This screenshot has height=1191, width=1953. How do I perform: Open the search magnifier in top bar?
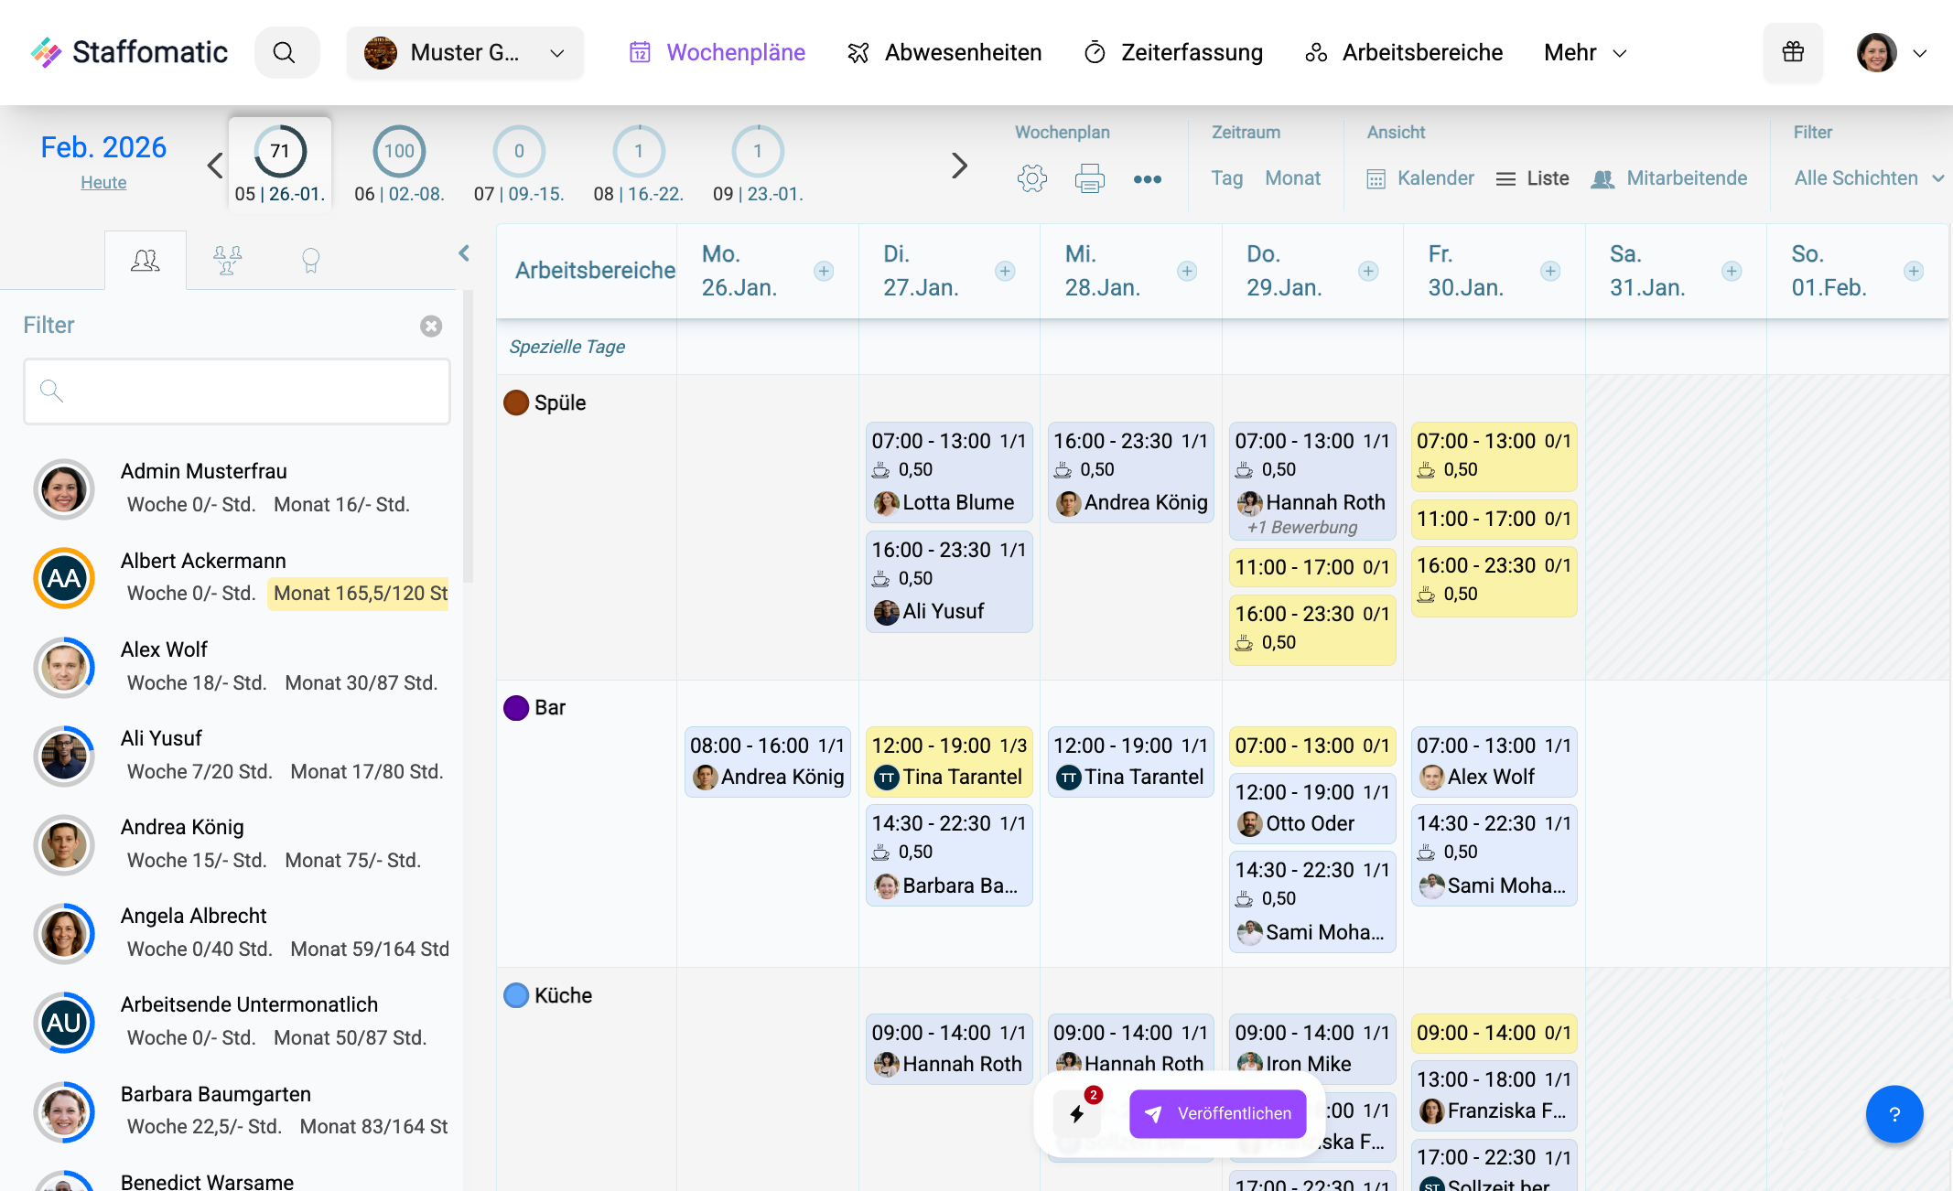285,52
